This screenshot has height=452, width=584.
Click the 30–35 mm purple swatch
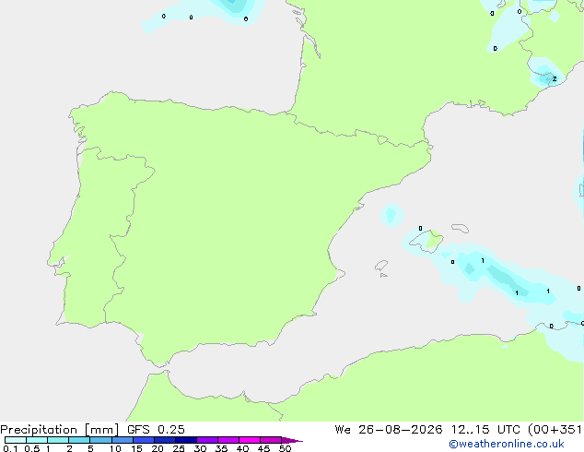207,440
